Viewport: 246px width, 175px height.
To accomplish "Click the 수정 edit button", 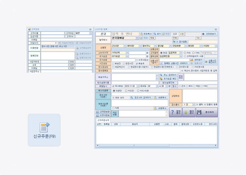I will tap(182, 34).
